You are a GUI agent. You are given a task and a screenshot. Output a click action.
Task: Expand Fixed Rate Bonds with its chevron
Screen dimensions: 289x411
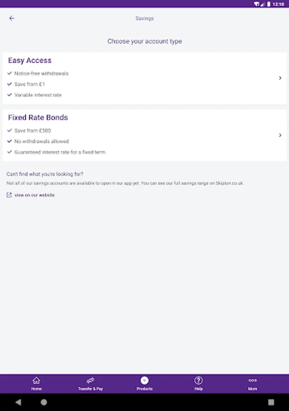coord(280,135)
